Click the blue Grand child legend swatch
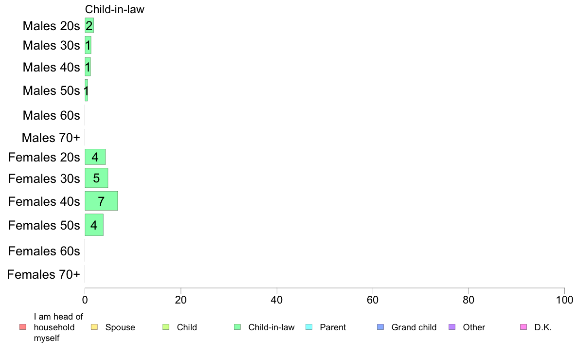The height and width of the screenshot is (358, 578). tap(380, 327)
